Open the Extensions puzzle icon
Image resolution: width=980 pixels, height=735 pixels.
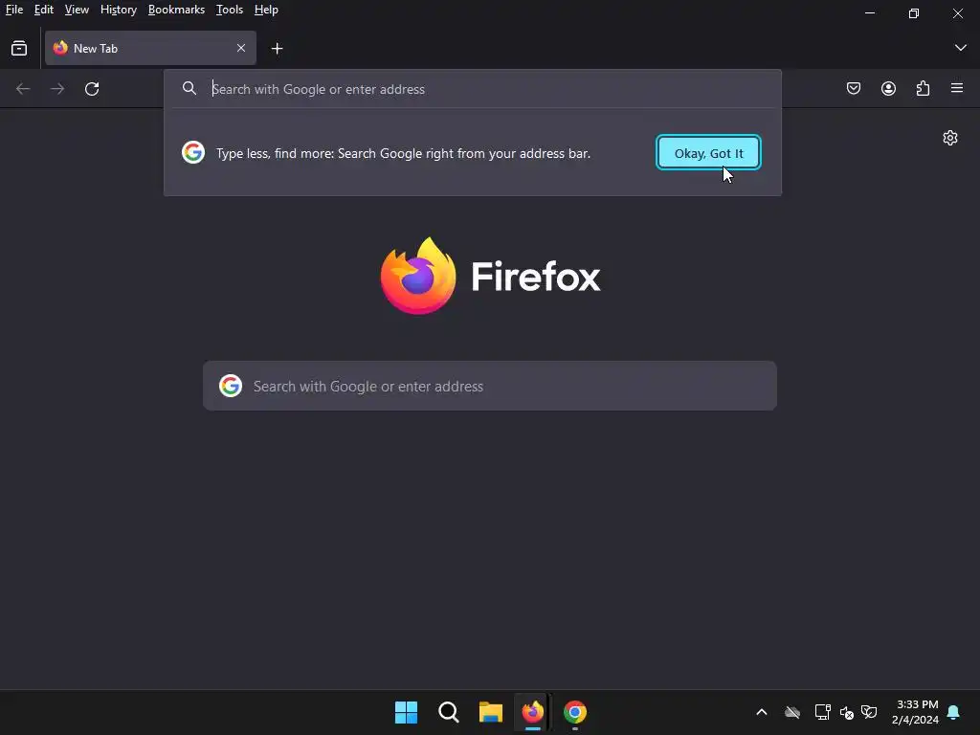click(923, 88)
